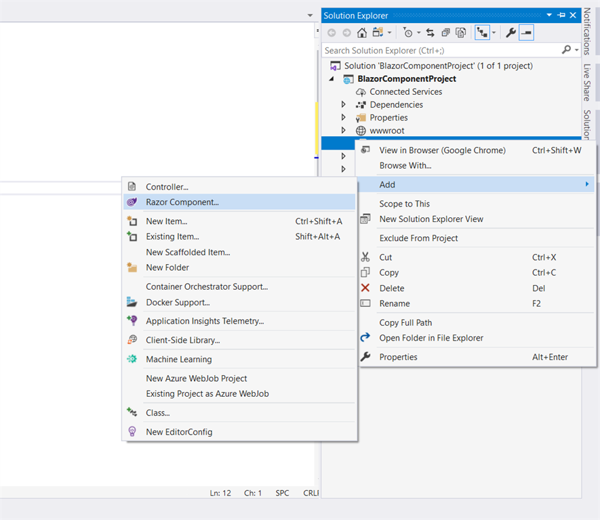Open the Pending Changes Filter dropdown arrow
This screenshot has width=600, height=520.
[x=418, y=33]
